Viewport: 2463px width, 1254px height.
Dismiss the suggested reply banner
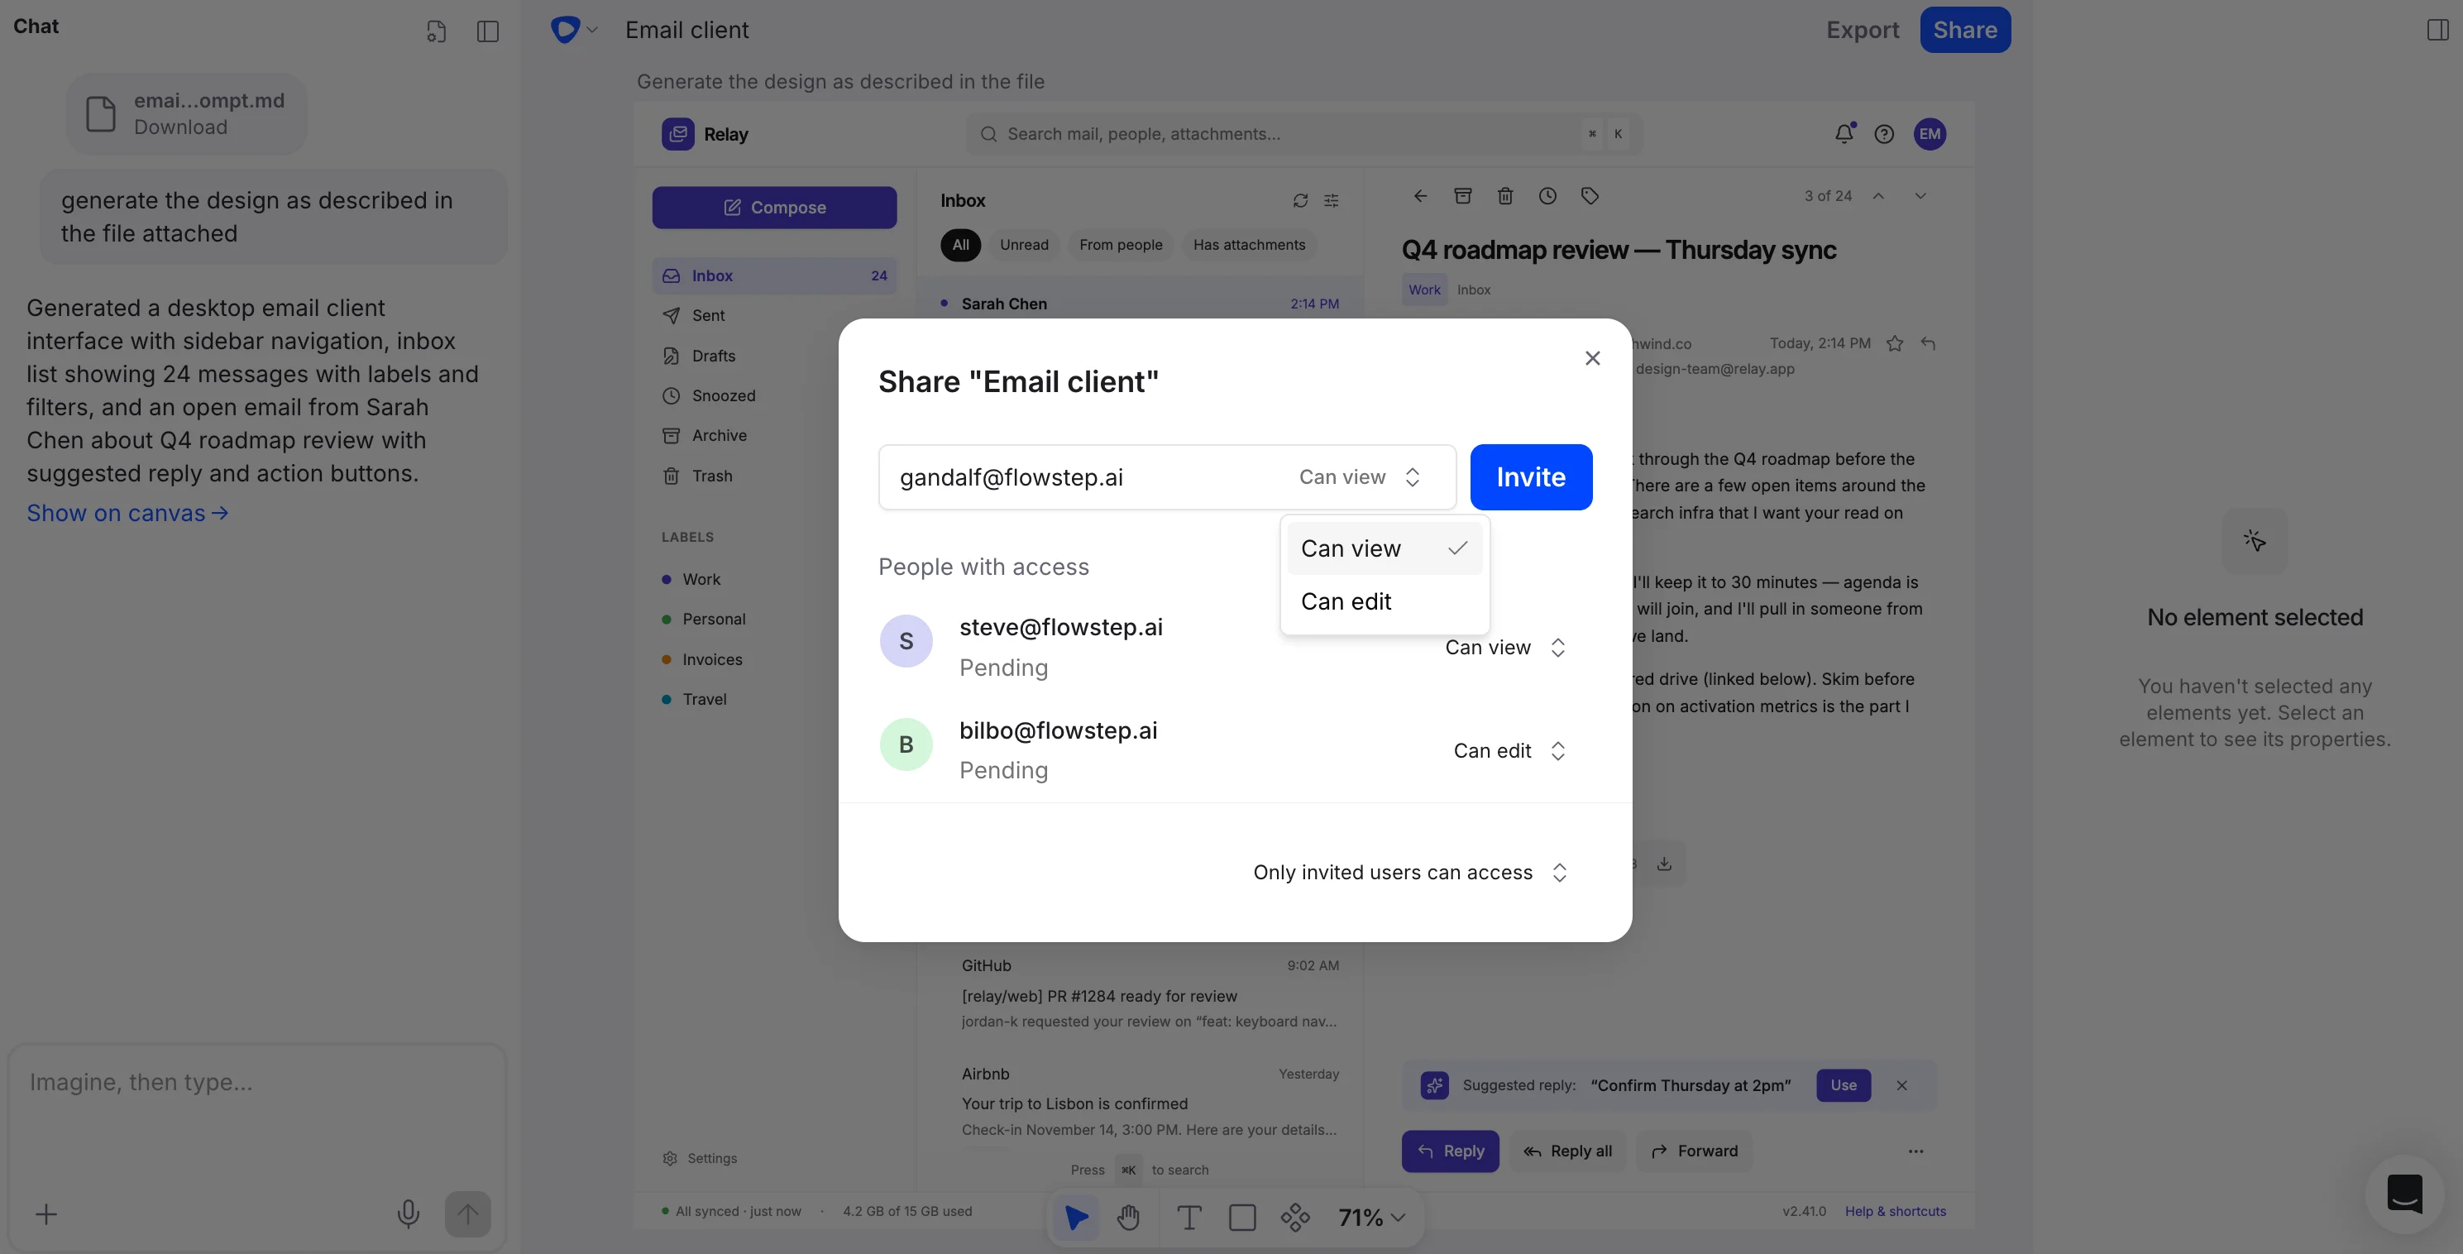pos(1901,1085)
